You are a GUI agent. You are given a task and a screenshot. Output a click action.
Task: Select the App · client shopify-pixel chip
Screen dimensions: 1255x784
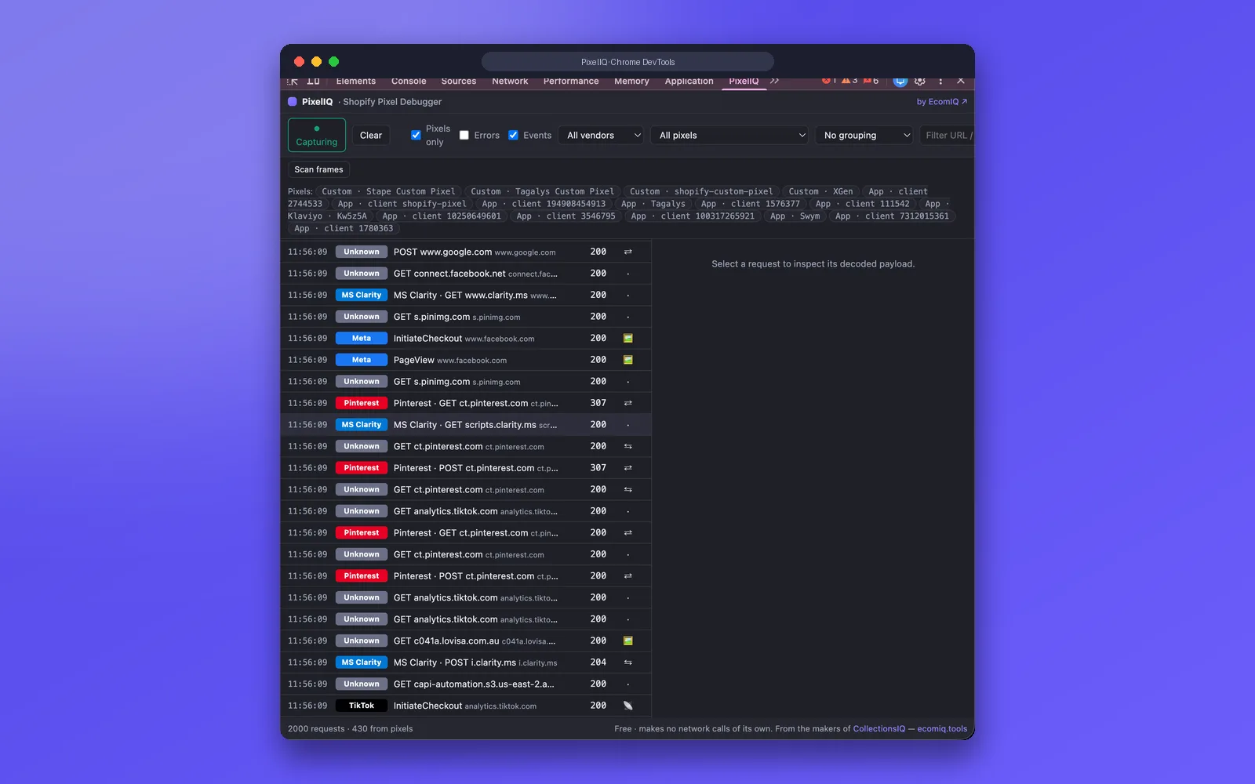coord(402,204)
